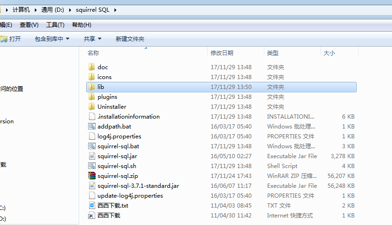Select the file name squirrel-sql.zip
This screenshot has width=392, height=225.
point(118,176)
